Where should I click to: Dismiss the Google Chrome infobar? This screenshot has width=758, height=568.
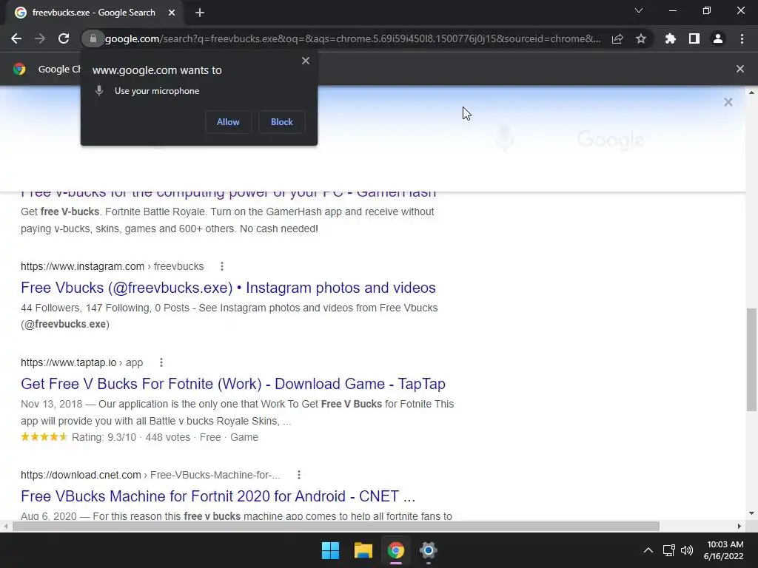pos(740,69)
